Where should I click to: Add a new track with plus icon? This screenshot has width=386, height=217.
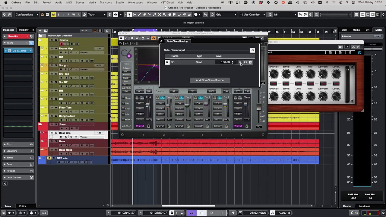[40, 30]
